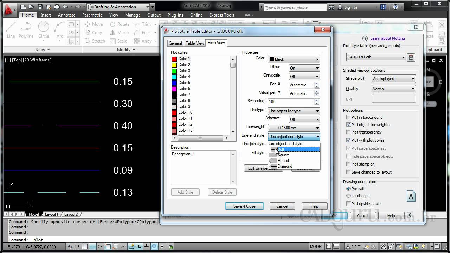
Task: Open the Shade plot dropdown As displayed
Action: (x=394, y=79)
